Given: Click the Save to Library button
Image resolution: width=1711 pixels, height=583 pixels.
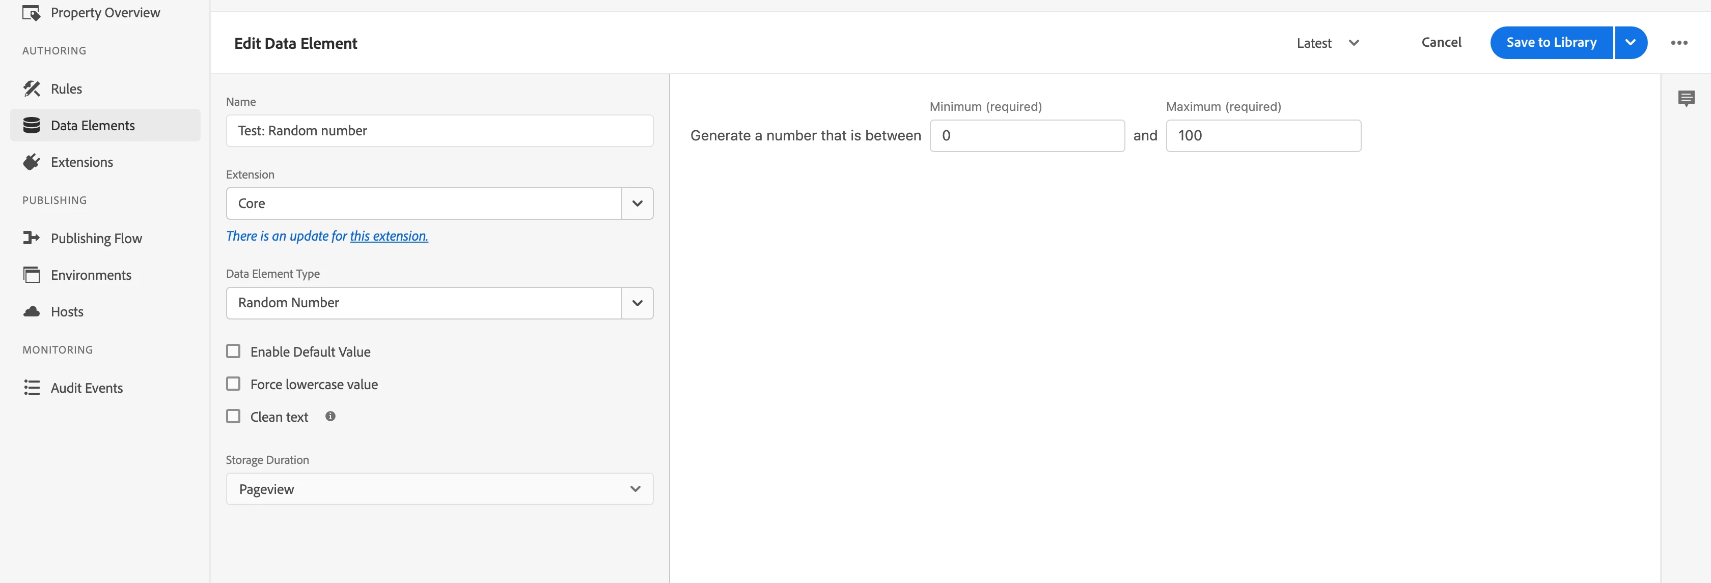Looking at the screenshot, I should [1551, 42].
